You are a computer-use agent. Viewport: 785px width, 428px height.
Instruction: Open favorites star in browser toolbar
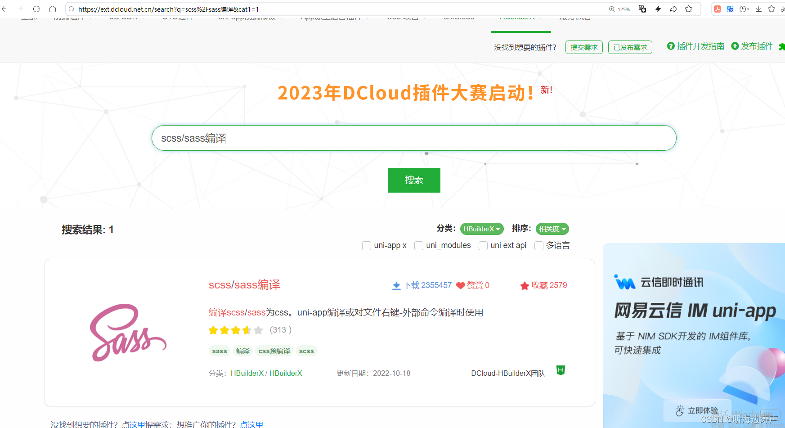(x=772, y=9)
